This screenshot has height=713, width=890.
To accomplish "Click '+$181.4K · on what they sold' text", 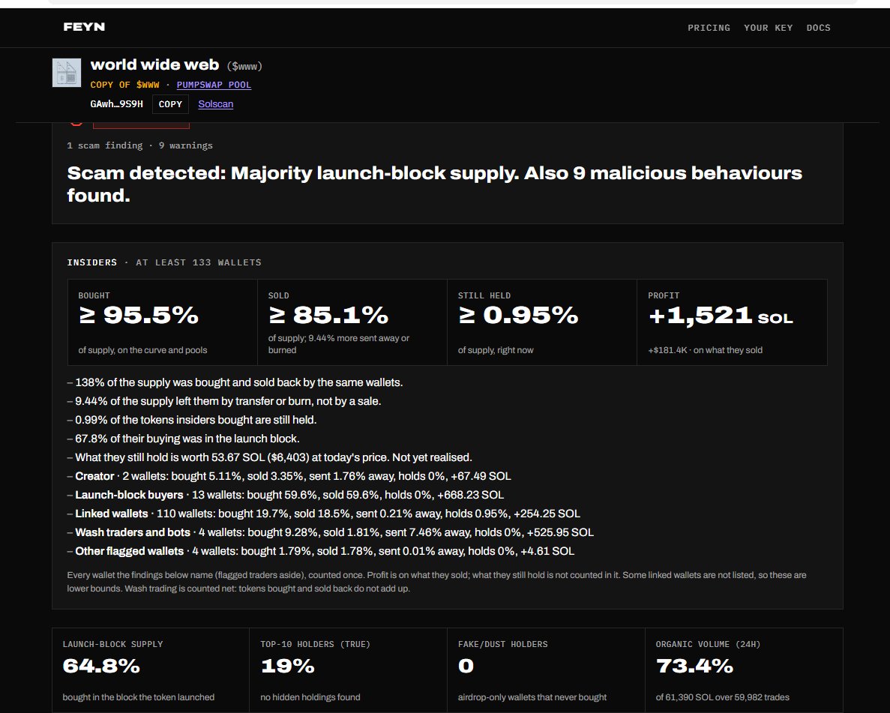I will click(x=705, y=350).
